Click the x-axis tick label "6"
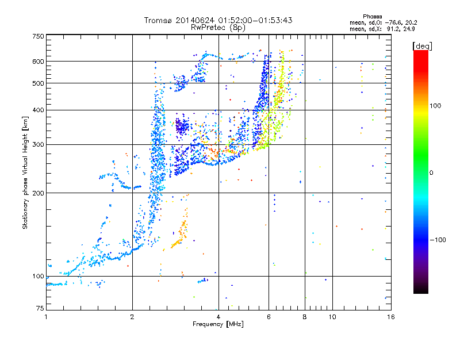This screenshot has width=460, height=345. tap(269, 317)
